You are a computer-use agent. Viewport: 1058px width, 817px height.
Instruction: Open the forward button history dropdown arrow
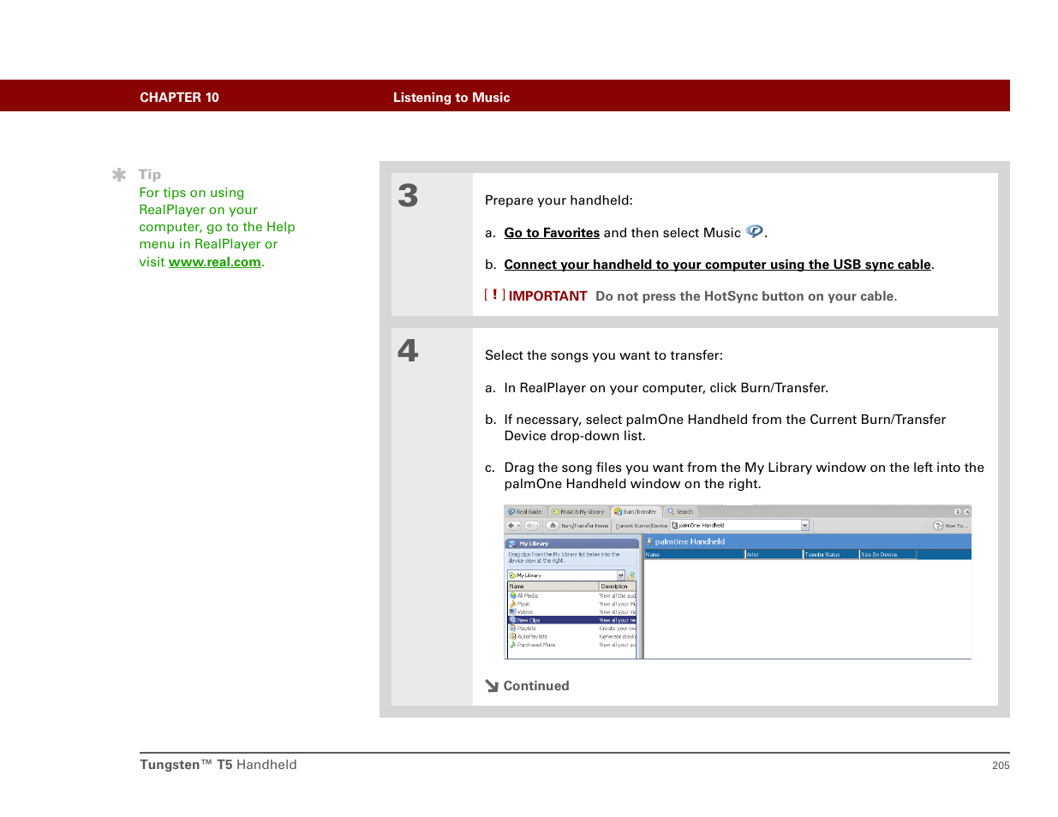point(537,526)
